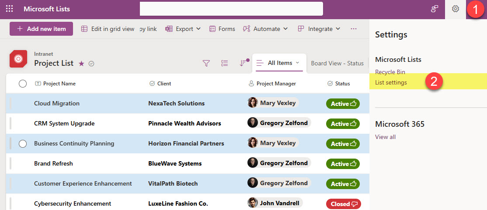487x210 pixels.
Task: Click the check circle next to star
Action: (91, 64)
